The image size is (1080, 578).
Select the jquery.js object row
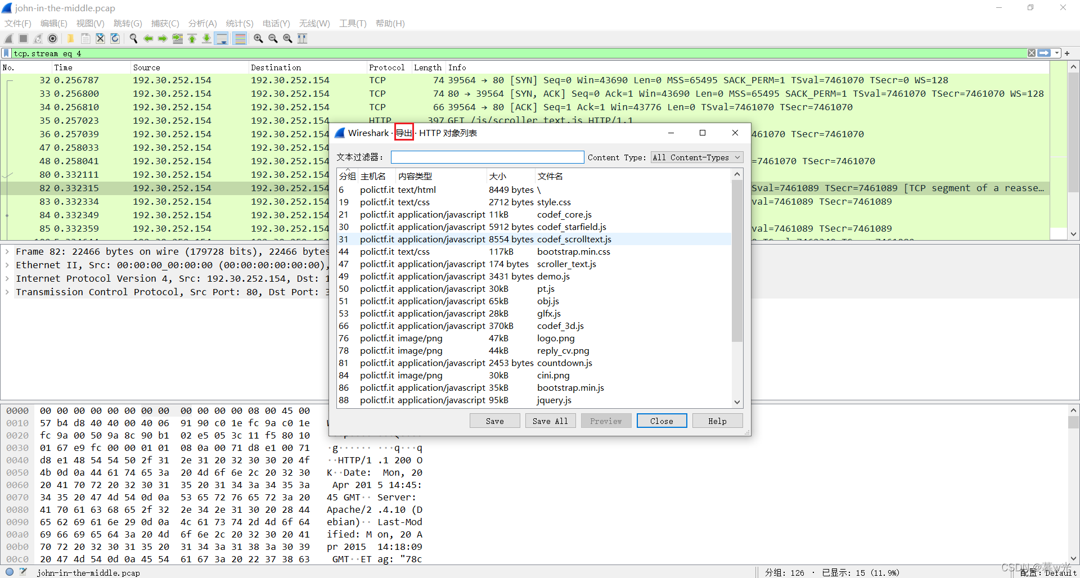(534, 400)
